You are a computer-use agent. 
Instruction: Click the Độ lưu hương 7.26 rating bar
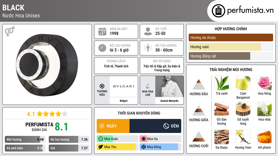[x=69, y=139]
